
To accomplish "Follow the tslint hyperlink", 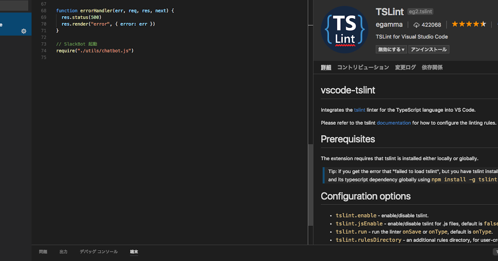I will [x=359, y=110].
